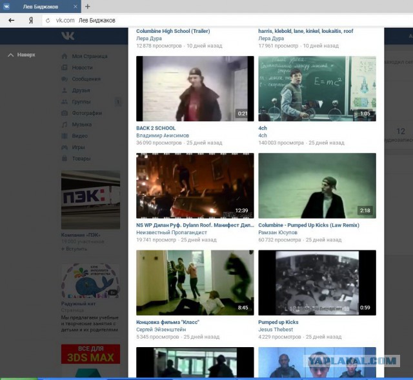Open Радужный кит page link
This screenshot has height=380, width=413.
pyautogui.click(x=78, y=304)
